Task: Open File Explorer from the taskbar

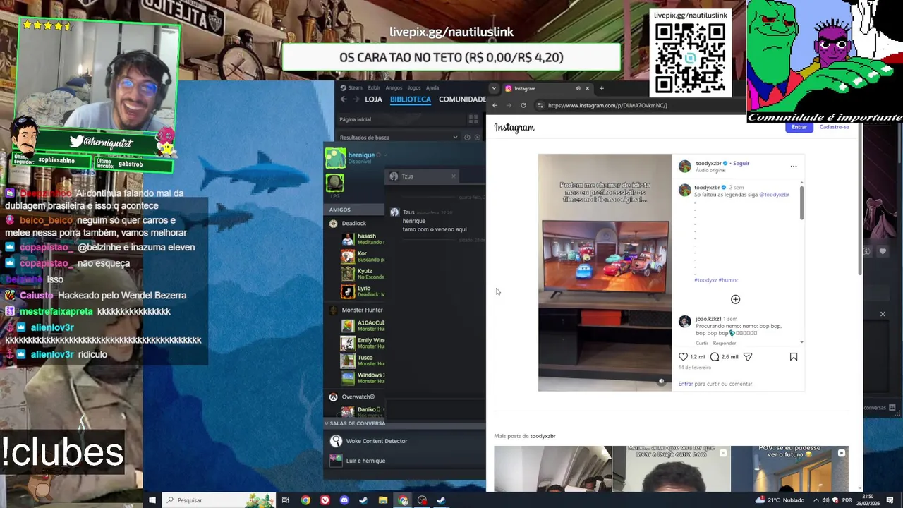Action: [x=383, y=500]
